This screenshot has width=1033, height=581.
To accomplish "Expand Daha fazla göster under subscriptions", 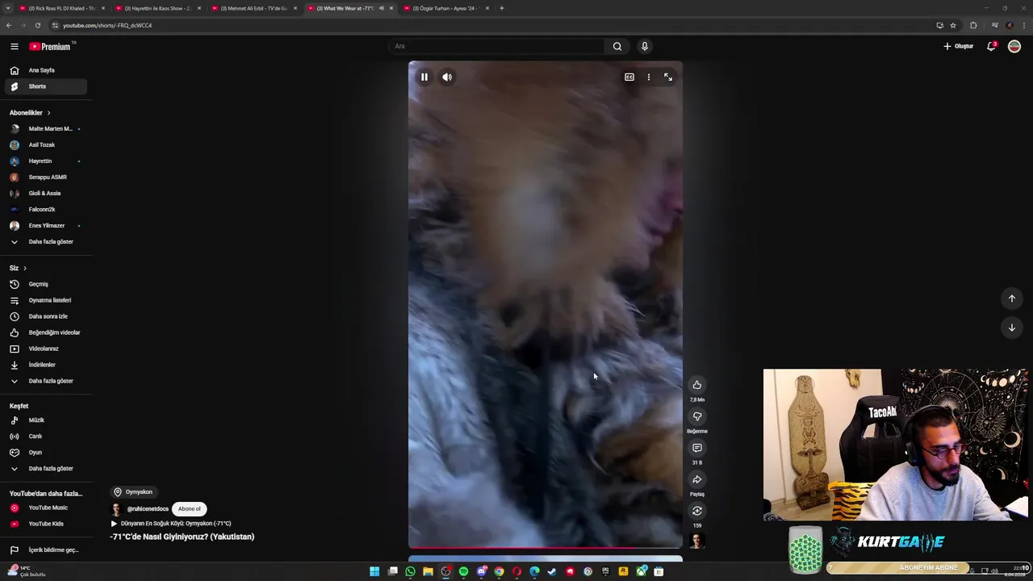I will [45, 242].
